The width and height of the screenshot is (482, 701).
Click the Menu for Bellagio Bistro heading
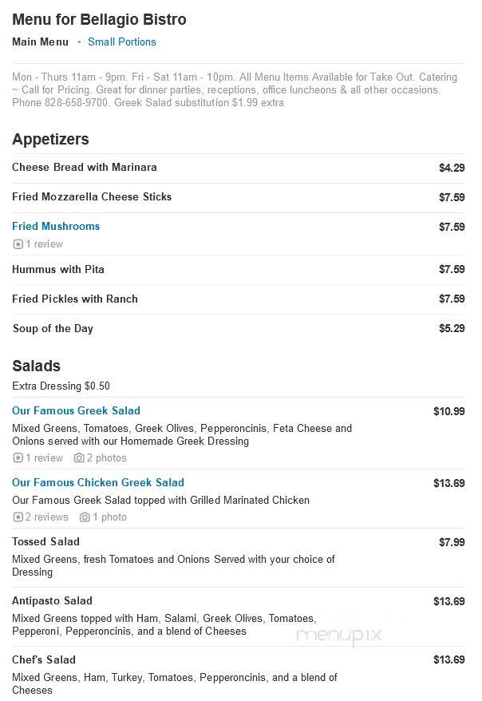(x=99, y=19)
